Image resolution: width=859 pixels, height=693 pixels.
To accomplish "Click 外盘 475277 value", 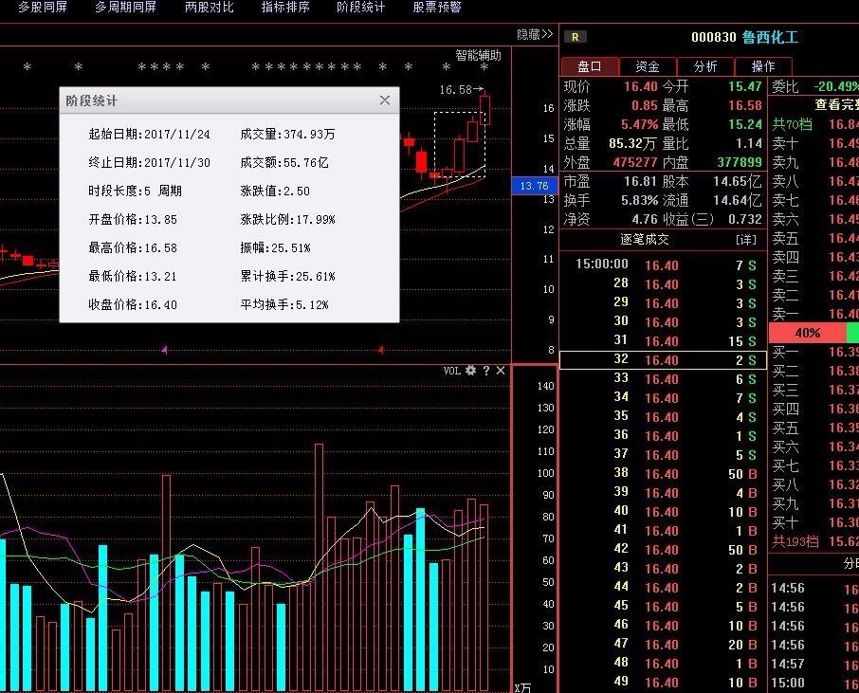I will click(635, 163).
